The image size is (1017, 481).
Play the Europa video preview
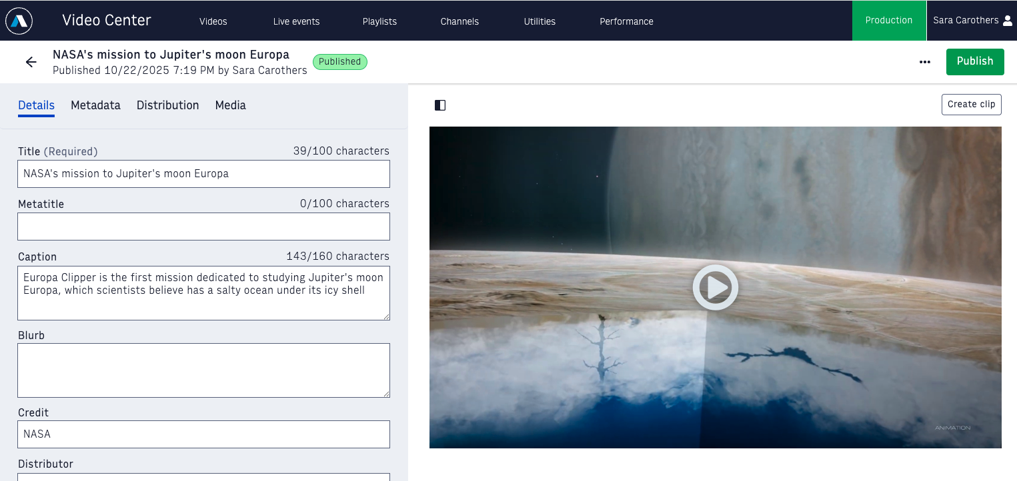715,287
